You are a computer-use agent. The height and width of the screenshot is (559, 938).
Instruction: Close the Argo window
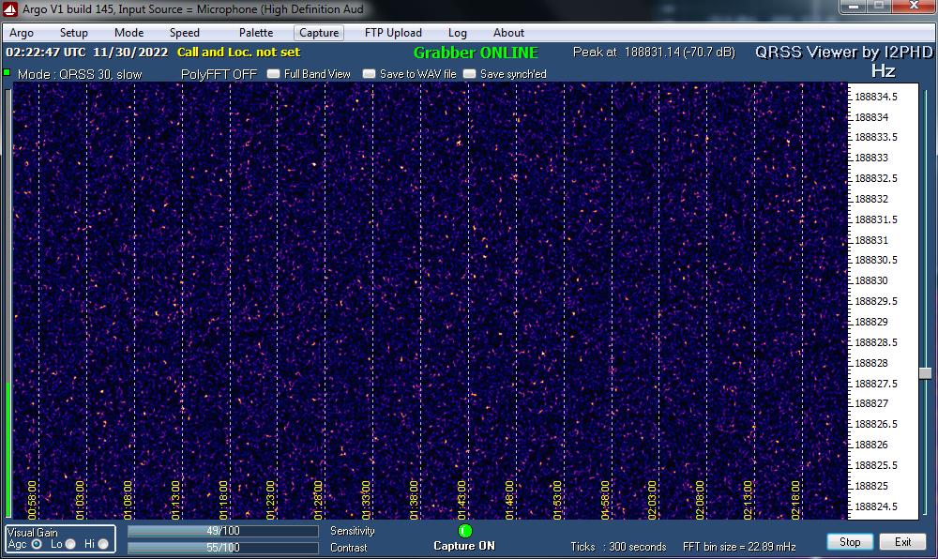pyautogui.click(x=914, y=6)
